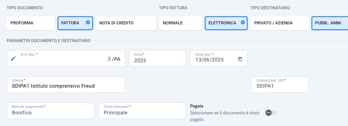The height and width of the screenshot is (126, 348).
Task: Select the ELETTRONICA option
Action: pos(226,23)
